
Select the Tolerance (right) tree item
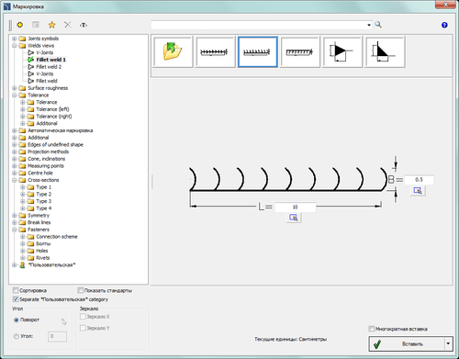[54, 117]
